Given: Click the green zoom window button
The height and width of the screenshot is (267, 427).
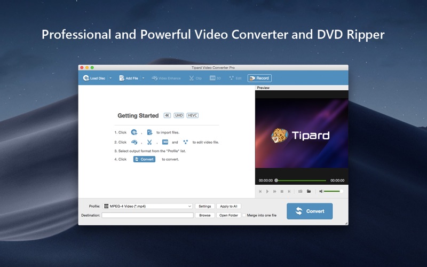Looking at the screenshot, I should click(x=92, y=68).
